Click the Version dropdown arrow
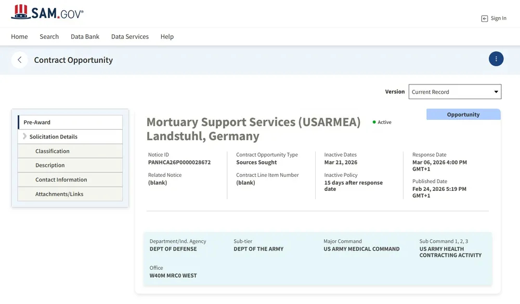Screen dimensions: 520x304 click(496, 92)
